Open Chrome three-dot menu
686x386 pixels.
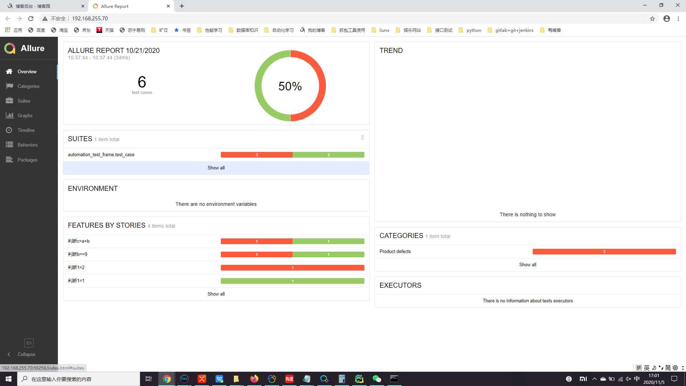pyautogui.click(x=678, y=19)
